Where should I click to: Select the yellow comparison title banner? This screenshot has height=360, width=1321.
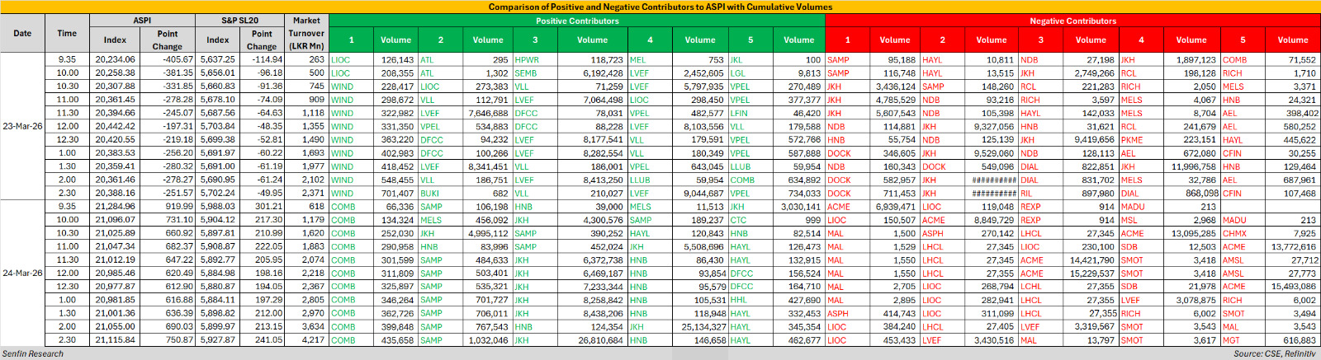[x=660, y=7]
